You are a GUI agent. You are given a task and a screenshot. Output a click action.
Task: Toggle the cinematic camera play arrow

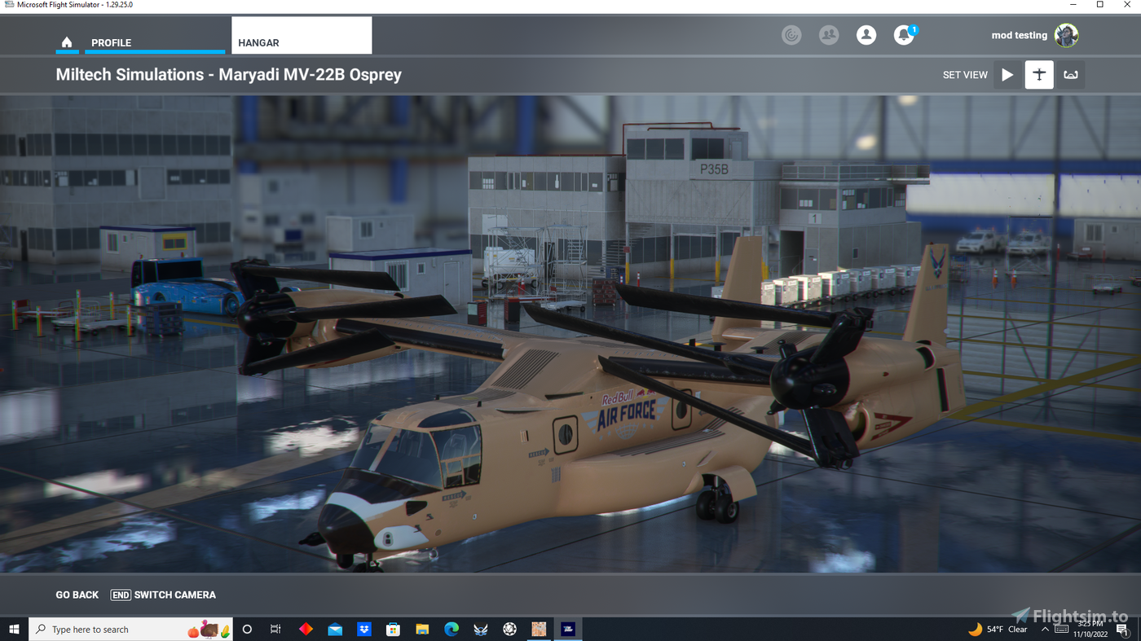click(1007, 74)
